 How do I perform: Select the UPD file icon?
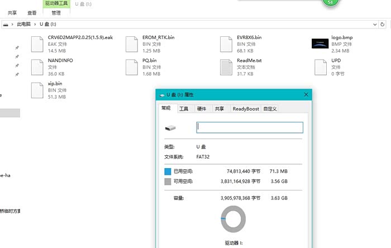coord(320,66)
